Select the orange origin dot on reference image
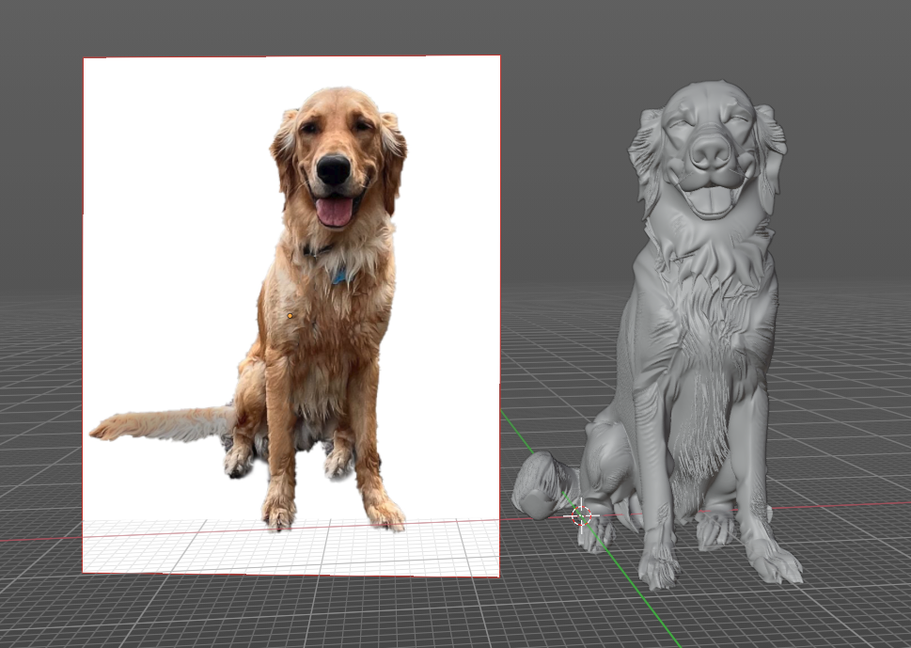Viewport: 911px width, 648px height. [x=290, y=316]
